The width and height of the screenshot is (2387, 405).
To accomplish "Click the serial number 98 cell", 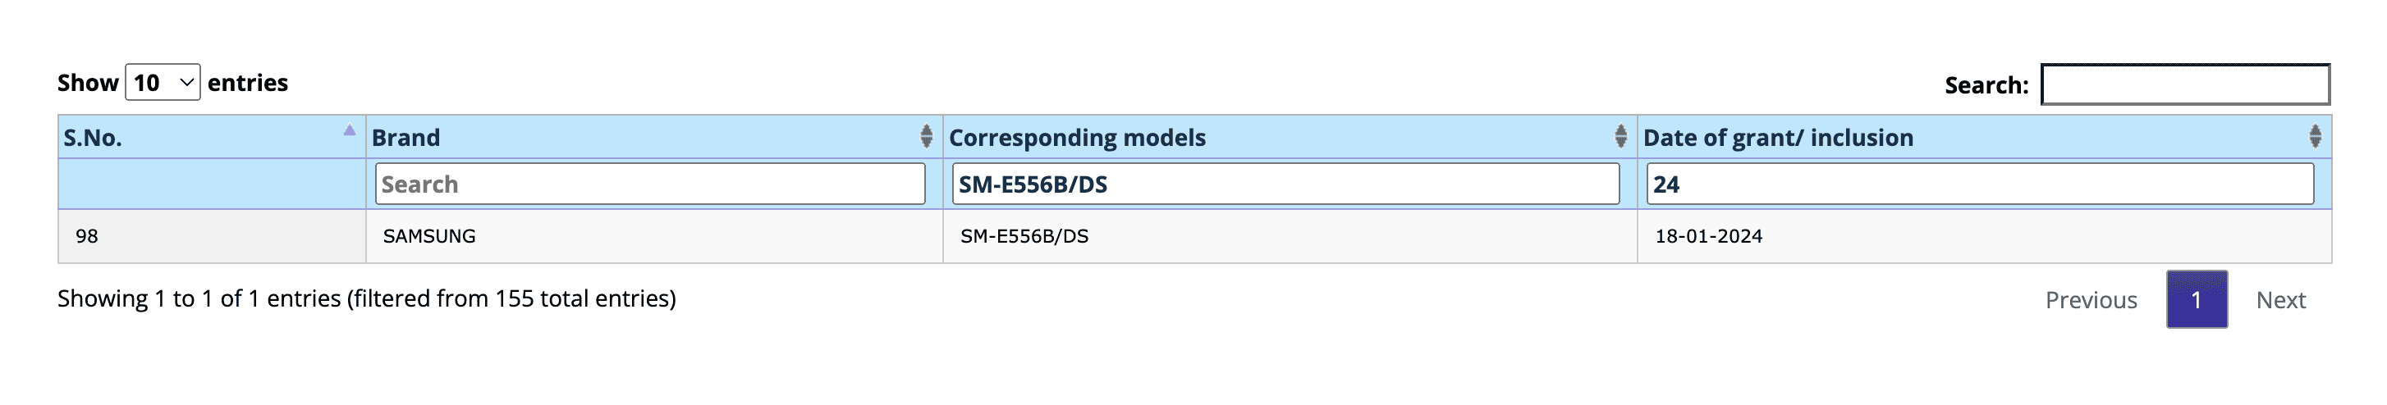I will point(87,237).
